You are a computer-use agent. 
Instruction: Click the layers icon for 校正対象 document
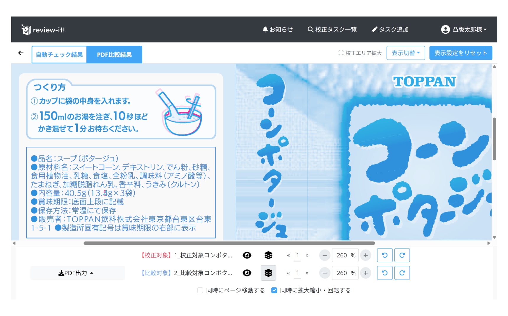[268, 255]
